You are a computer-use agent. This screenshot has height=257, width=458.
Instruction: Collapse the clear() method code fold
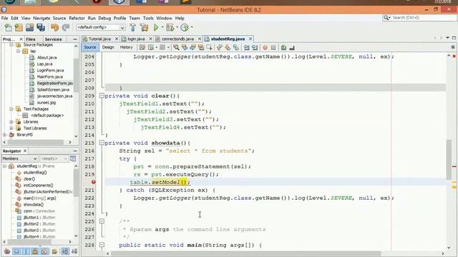[x=102, y=96]
